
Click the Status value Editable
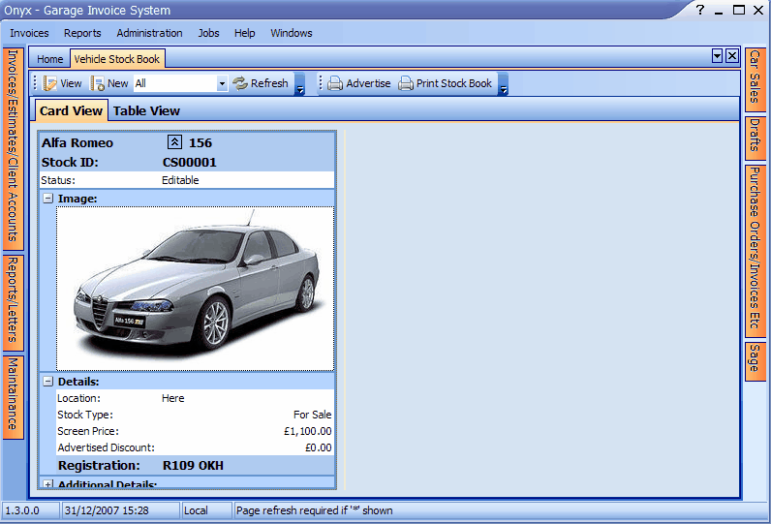(x=180, y=180)
